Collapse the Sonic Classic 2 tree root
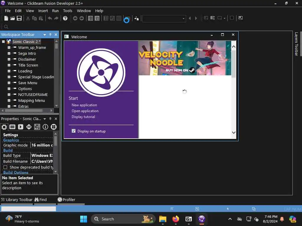This screenshot has width=302, height=226. [x=3, y=41]
